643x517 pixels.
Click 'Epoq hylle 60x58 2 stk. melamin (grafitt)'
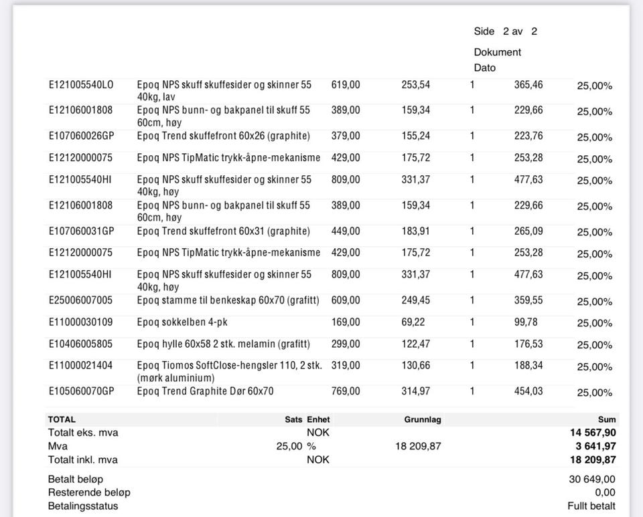(x=224, y=344)
